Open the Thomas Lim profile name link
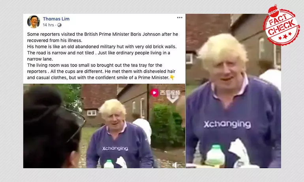Image resolution: width=304 pixels, height=182 pixels. 56,19
